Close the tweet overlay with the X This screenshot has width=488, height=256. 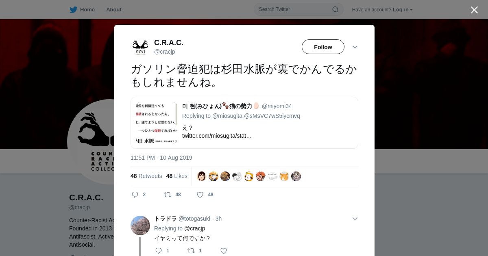[x=474, y=10]
